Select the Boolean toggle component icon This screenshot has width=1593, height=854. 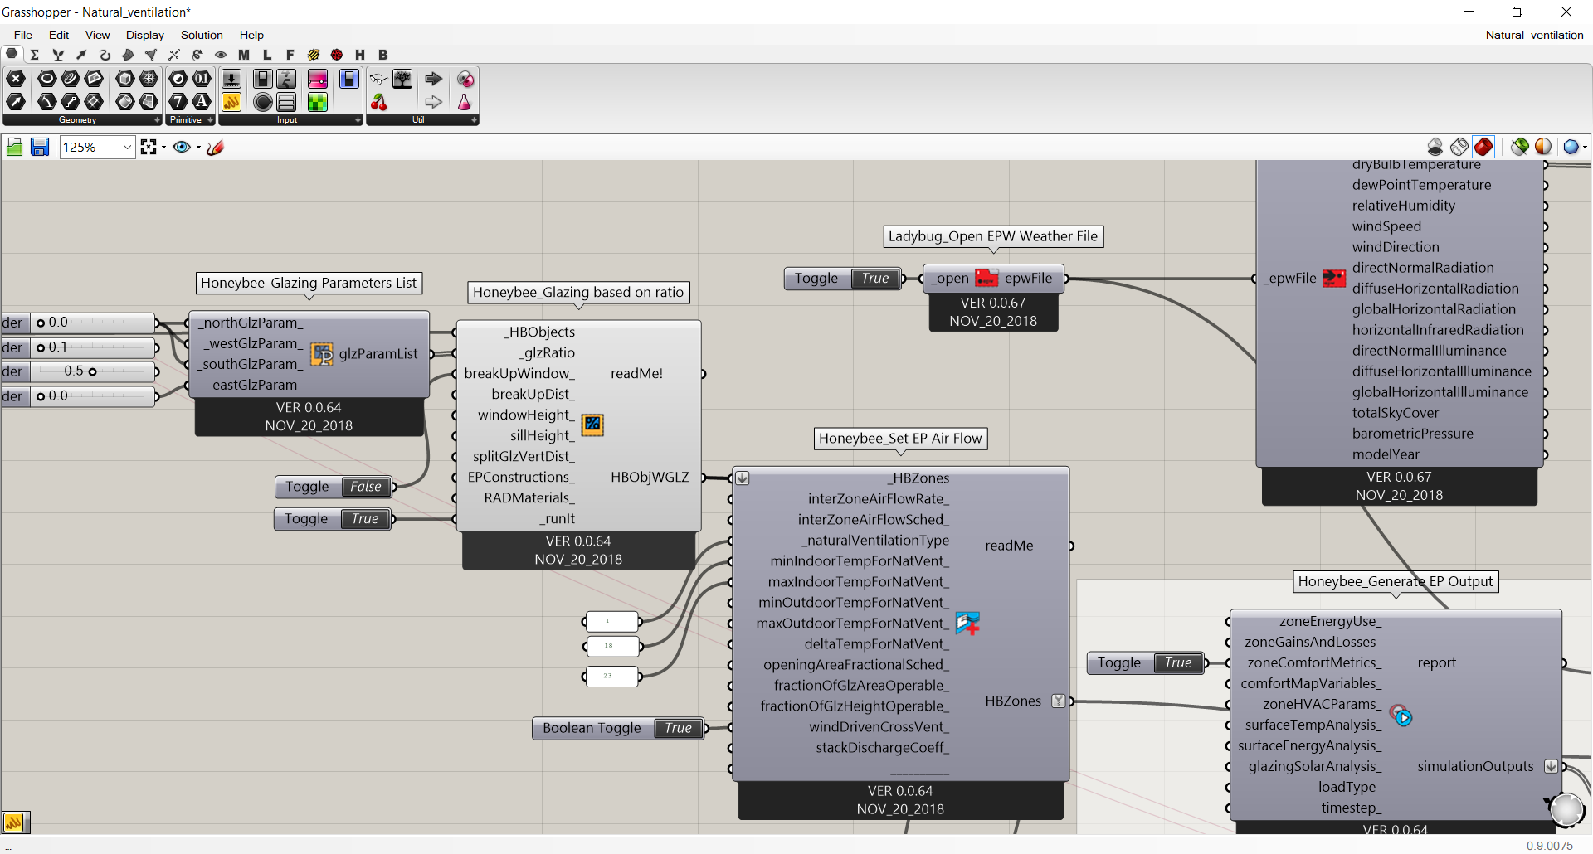(263, 79)
